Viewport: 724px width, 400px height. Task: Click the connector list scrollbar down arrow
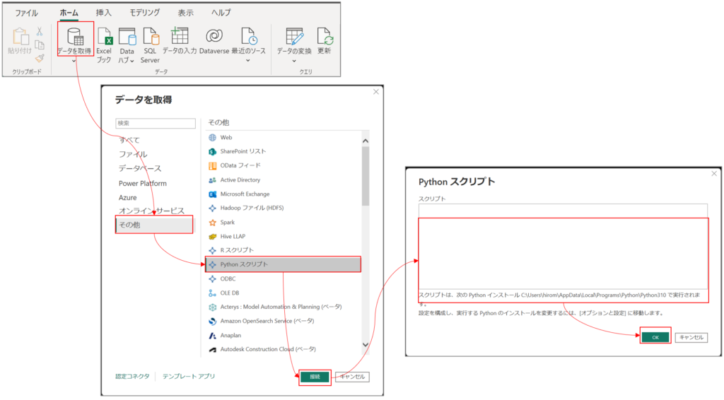pyautogui.click(x=366, y=345)
